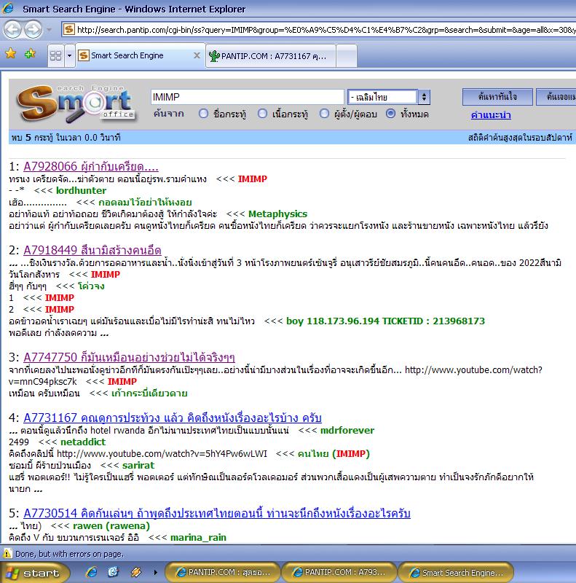576x583 pixels.
Task: Open the เฉลิมไทย group dropdown
Action: pos(389,97)
